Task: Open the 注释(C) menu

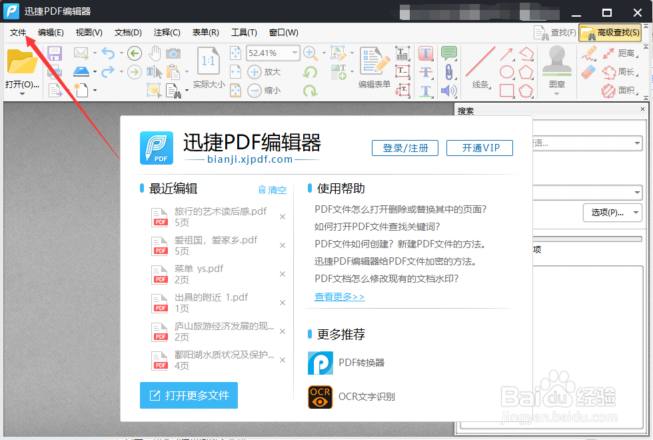Action: coord(167,33)
